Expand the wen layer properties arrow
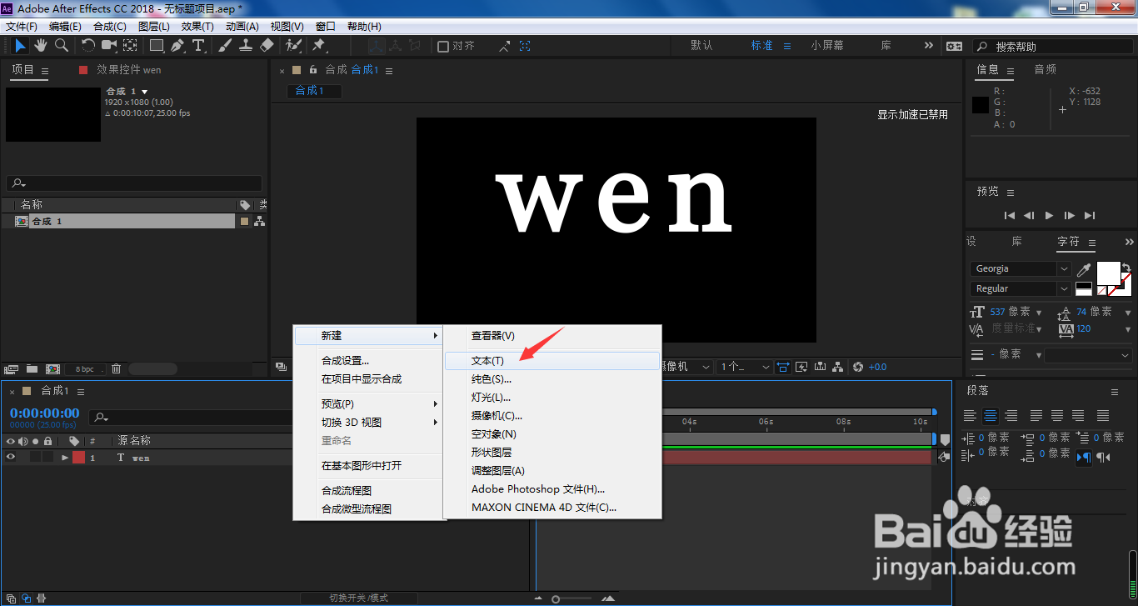The height and width of the screenshot is (606, 1138). click(x=65, y=457)
